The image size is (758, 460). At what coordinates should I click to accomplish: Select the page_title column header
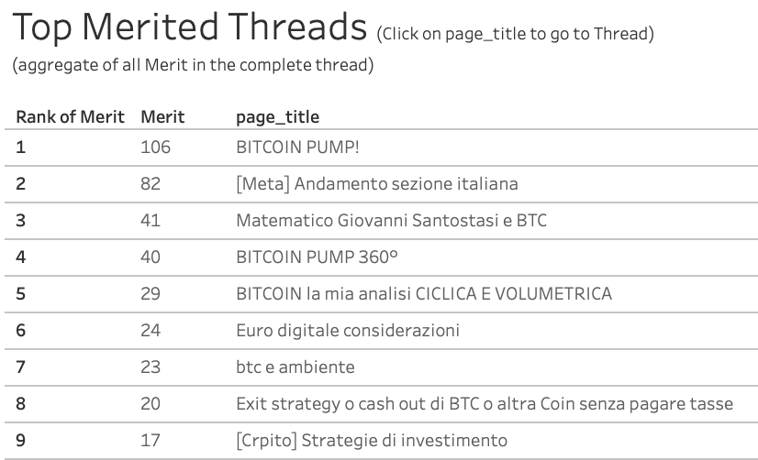coord(277,117)
